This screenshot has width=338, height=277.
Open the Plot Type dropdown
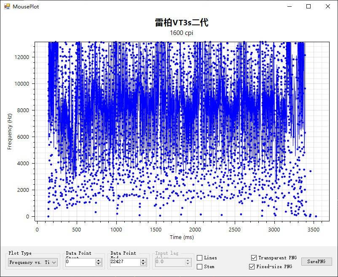pyautogui.click(x=33, y=262)
